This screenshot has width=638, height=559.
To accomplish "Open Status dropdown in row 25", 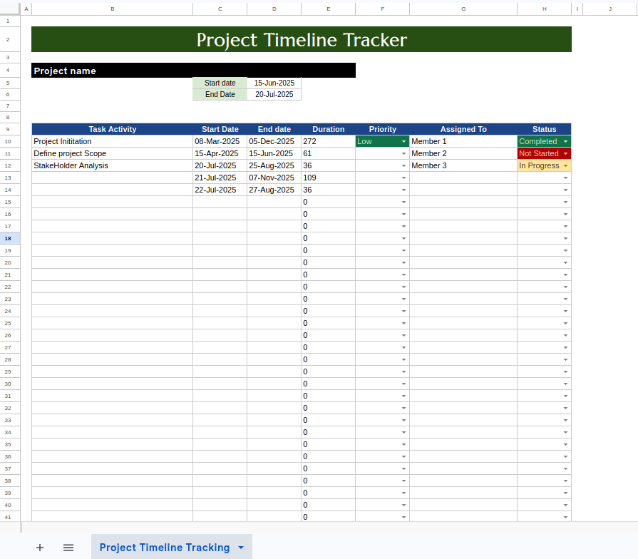I will click(565, 324).
